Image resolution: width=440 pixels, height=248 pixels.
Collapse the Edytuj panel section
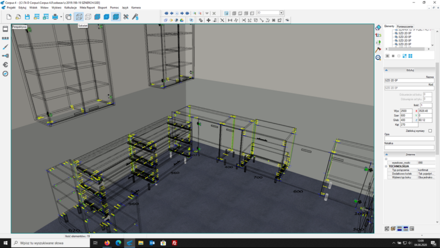(386, 70)
